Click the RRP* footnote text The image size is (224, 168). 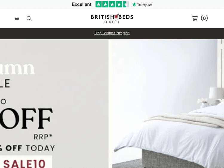click(x=43, y=137)
